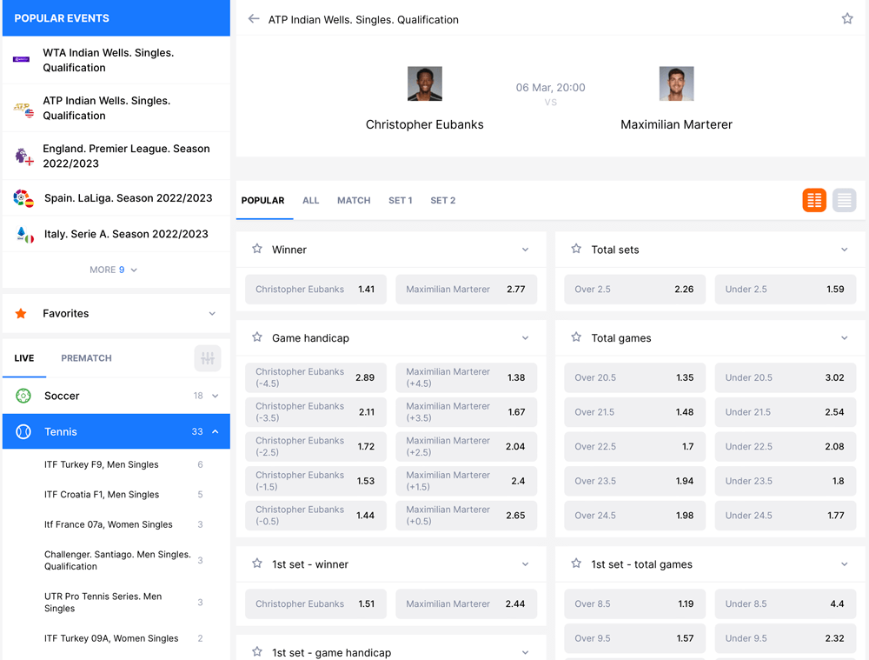
Task: Switch to two-column market layout view
Action: pyautogui.click(x=814, y=200)
